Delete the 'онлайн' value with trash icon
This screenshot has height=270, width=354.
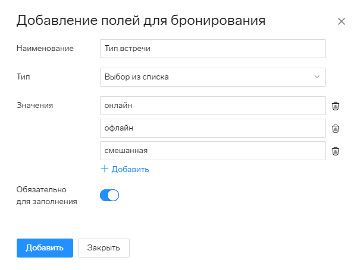tap(336, 106)
